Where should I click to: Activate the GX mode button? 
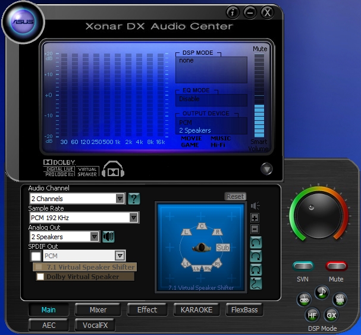click(331, 315)
